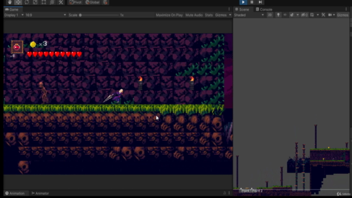Toggle Gizmos in Scene view
Image resolution: width=352 pixels, height=198 pixels.
point(343,15)
